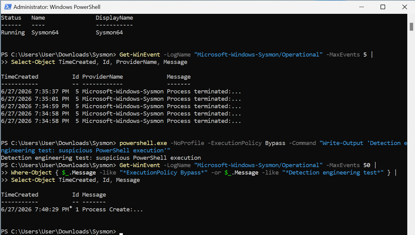The height and width of the screenshot is (235, 415).
Task: Click the 6/27/2026 7:40:29 PM timestamp
Action: click(x=35, y=210)
